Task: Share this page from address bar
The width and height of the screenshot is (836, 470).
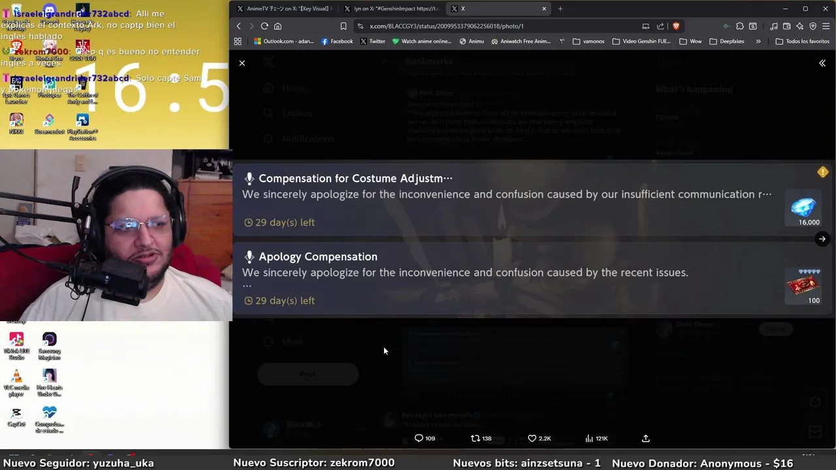Action: tap(660, 26)
